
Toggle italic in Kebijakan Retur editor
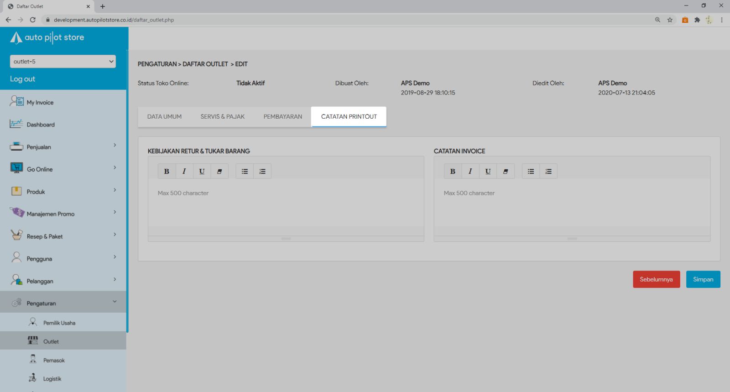(x=184, y=171)
